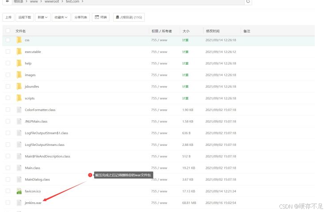Click the favicon.ico image icon

19,191
